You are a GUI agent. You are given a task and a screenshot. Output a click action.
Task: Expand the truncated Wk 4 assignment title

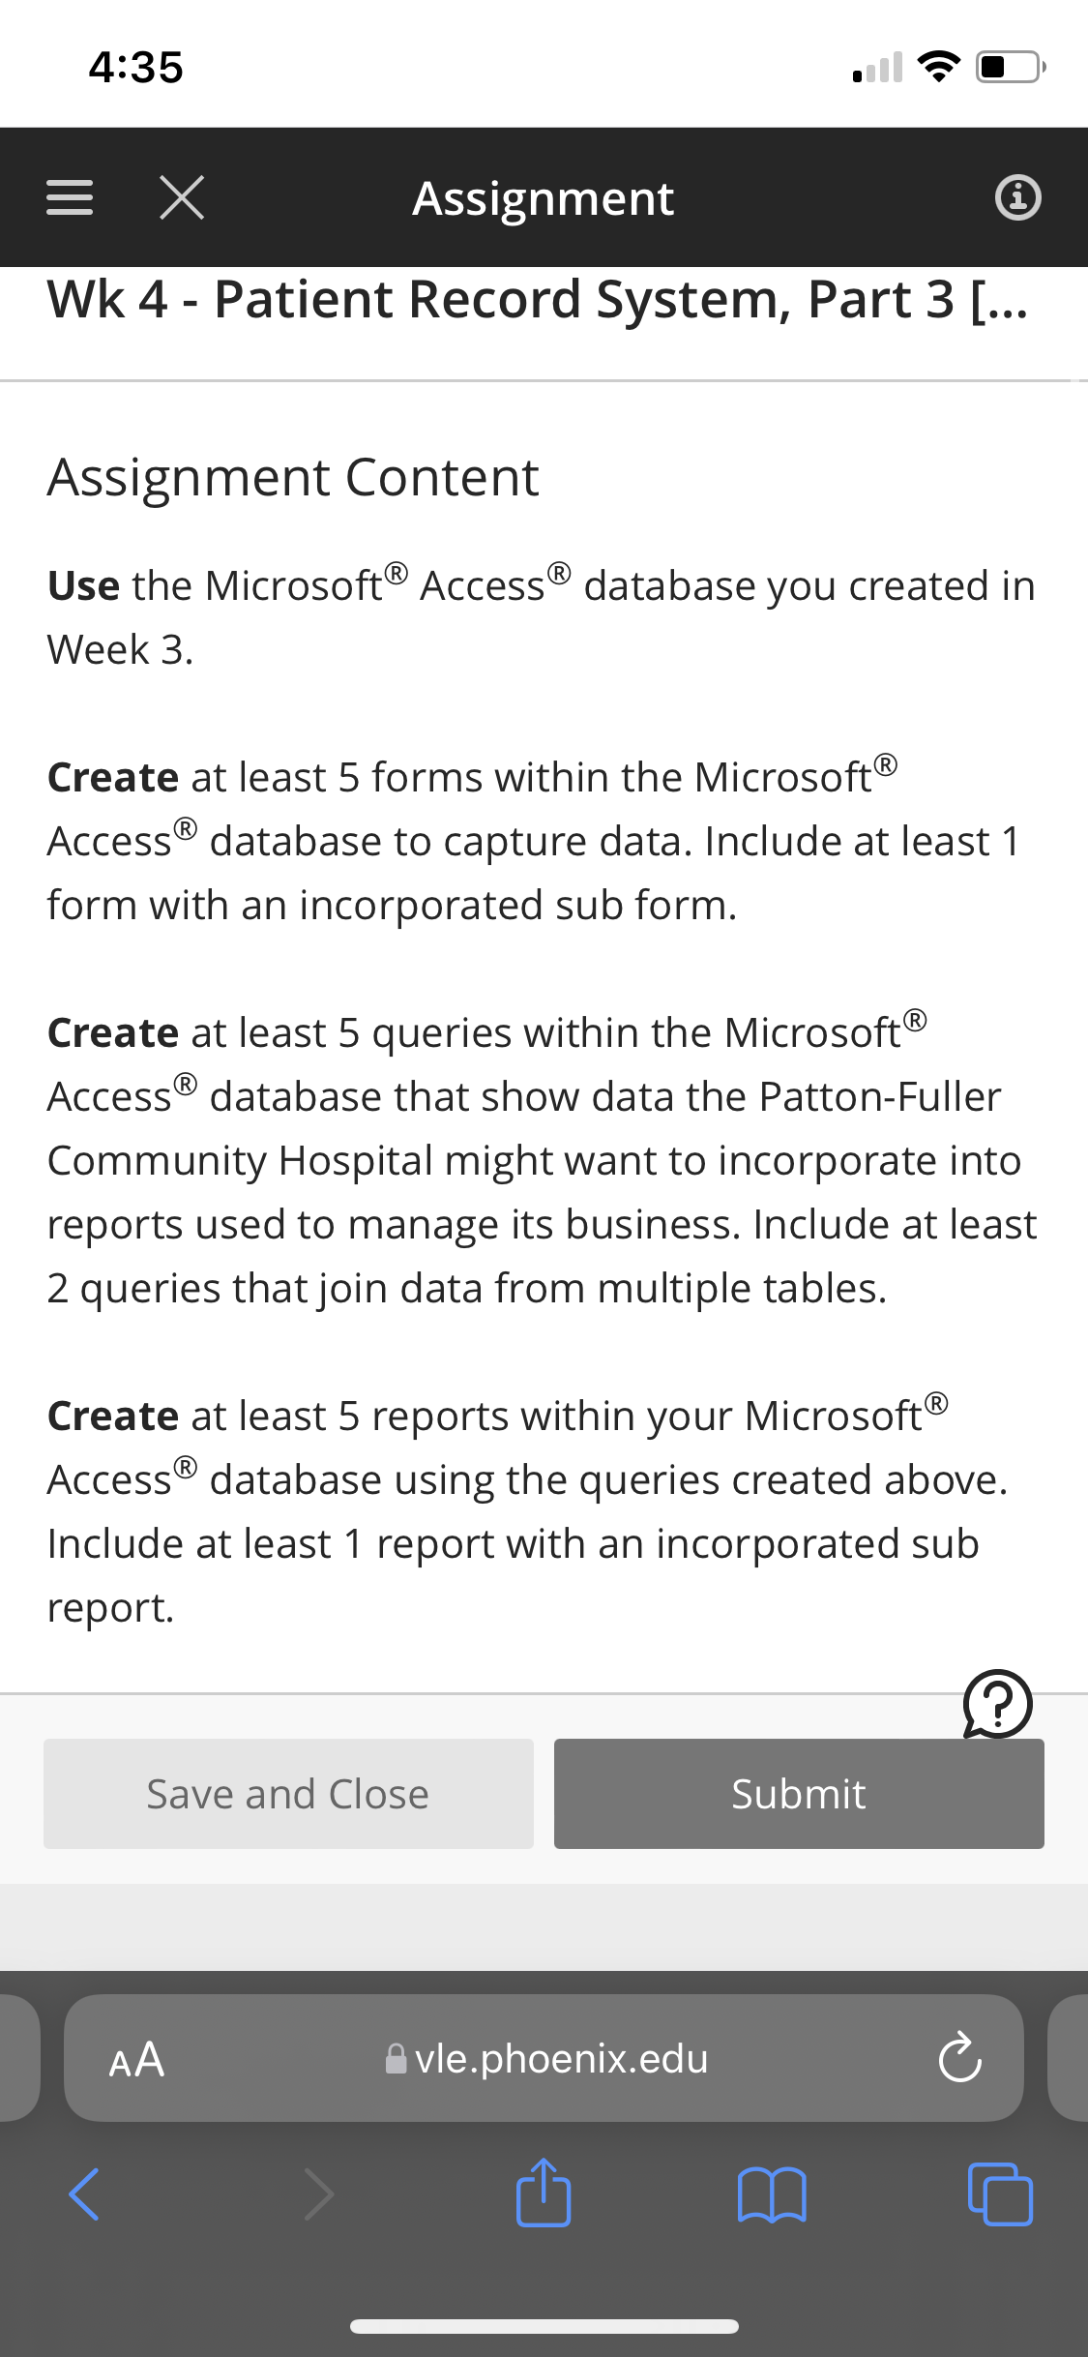(x=538, y=299)
